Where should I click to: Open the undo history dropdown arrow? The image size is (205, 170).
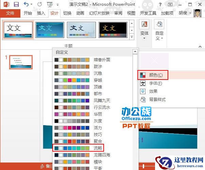point(32,4)
